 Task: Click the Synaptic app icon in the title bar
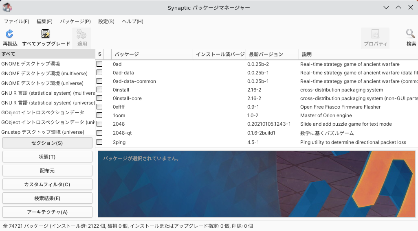click(7, 7)
